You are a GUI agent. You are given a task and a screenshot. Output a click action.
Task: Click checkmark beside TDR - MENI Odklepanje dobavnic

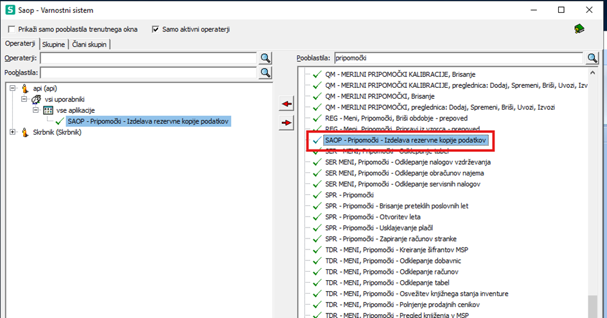point(317,261)
